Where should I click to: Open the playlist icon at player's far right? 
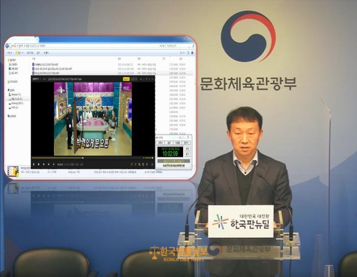(x=152, y=165)
